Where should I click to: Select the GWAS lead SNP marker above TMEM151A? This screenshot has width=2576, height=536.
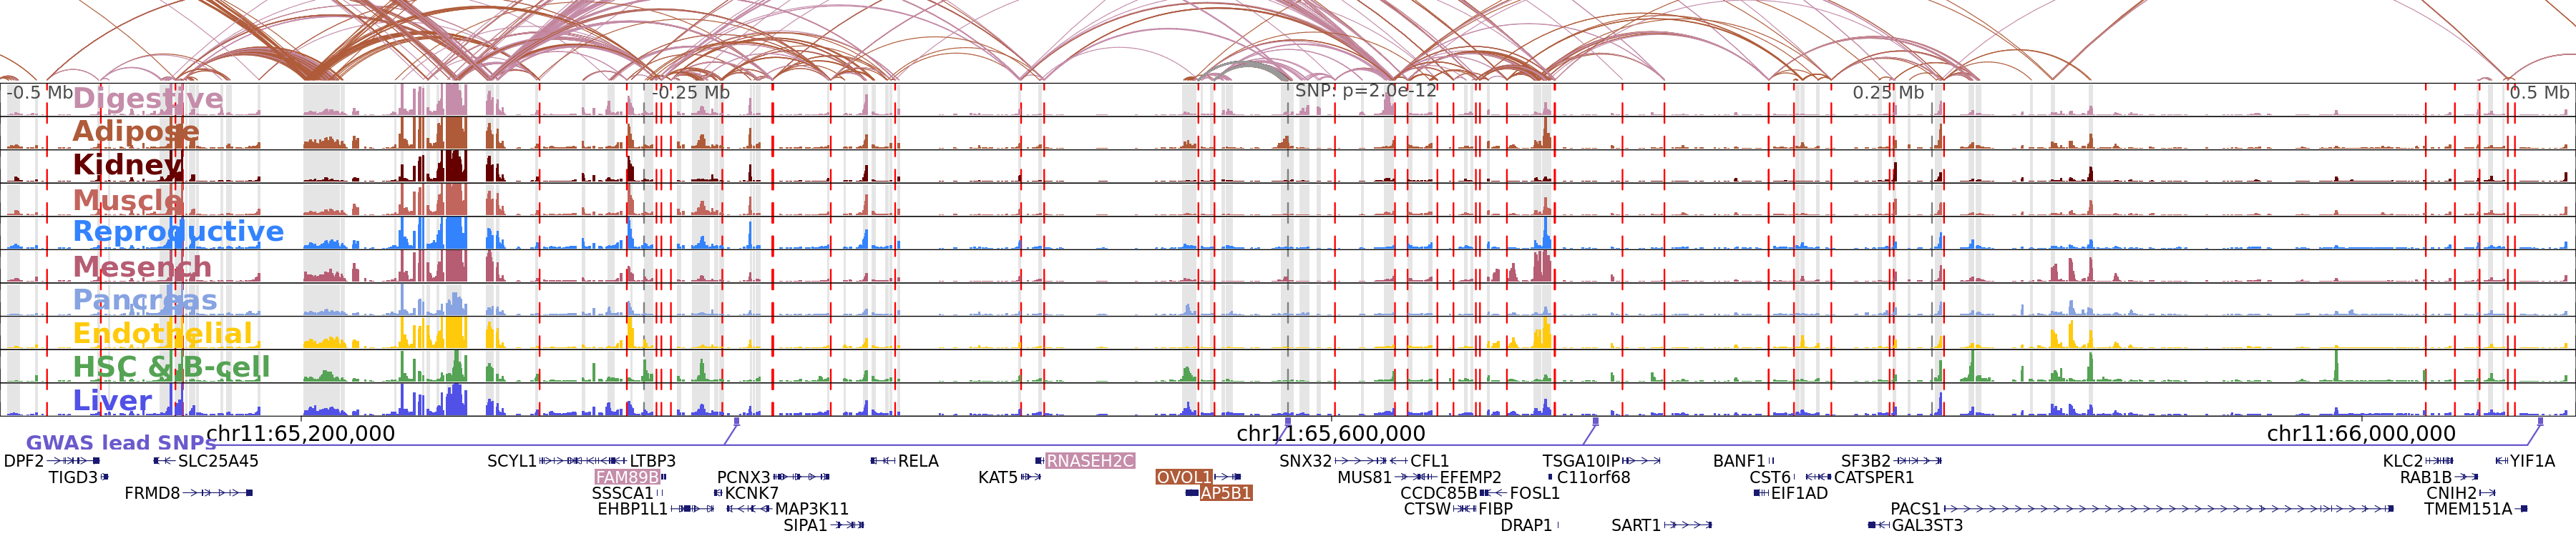coord(2540,422)
